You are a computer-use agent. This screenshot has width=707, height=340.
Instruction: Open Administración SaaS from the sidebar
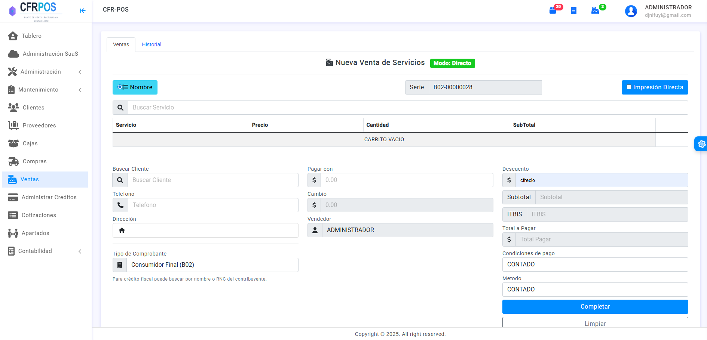tap(45, 54)
